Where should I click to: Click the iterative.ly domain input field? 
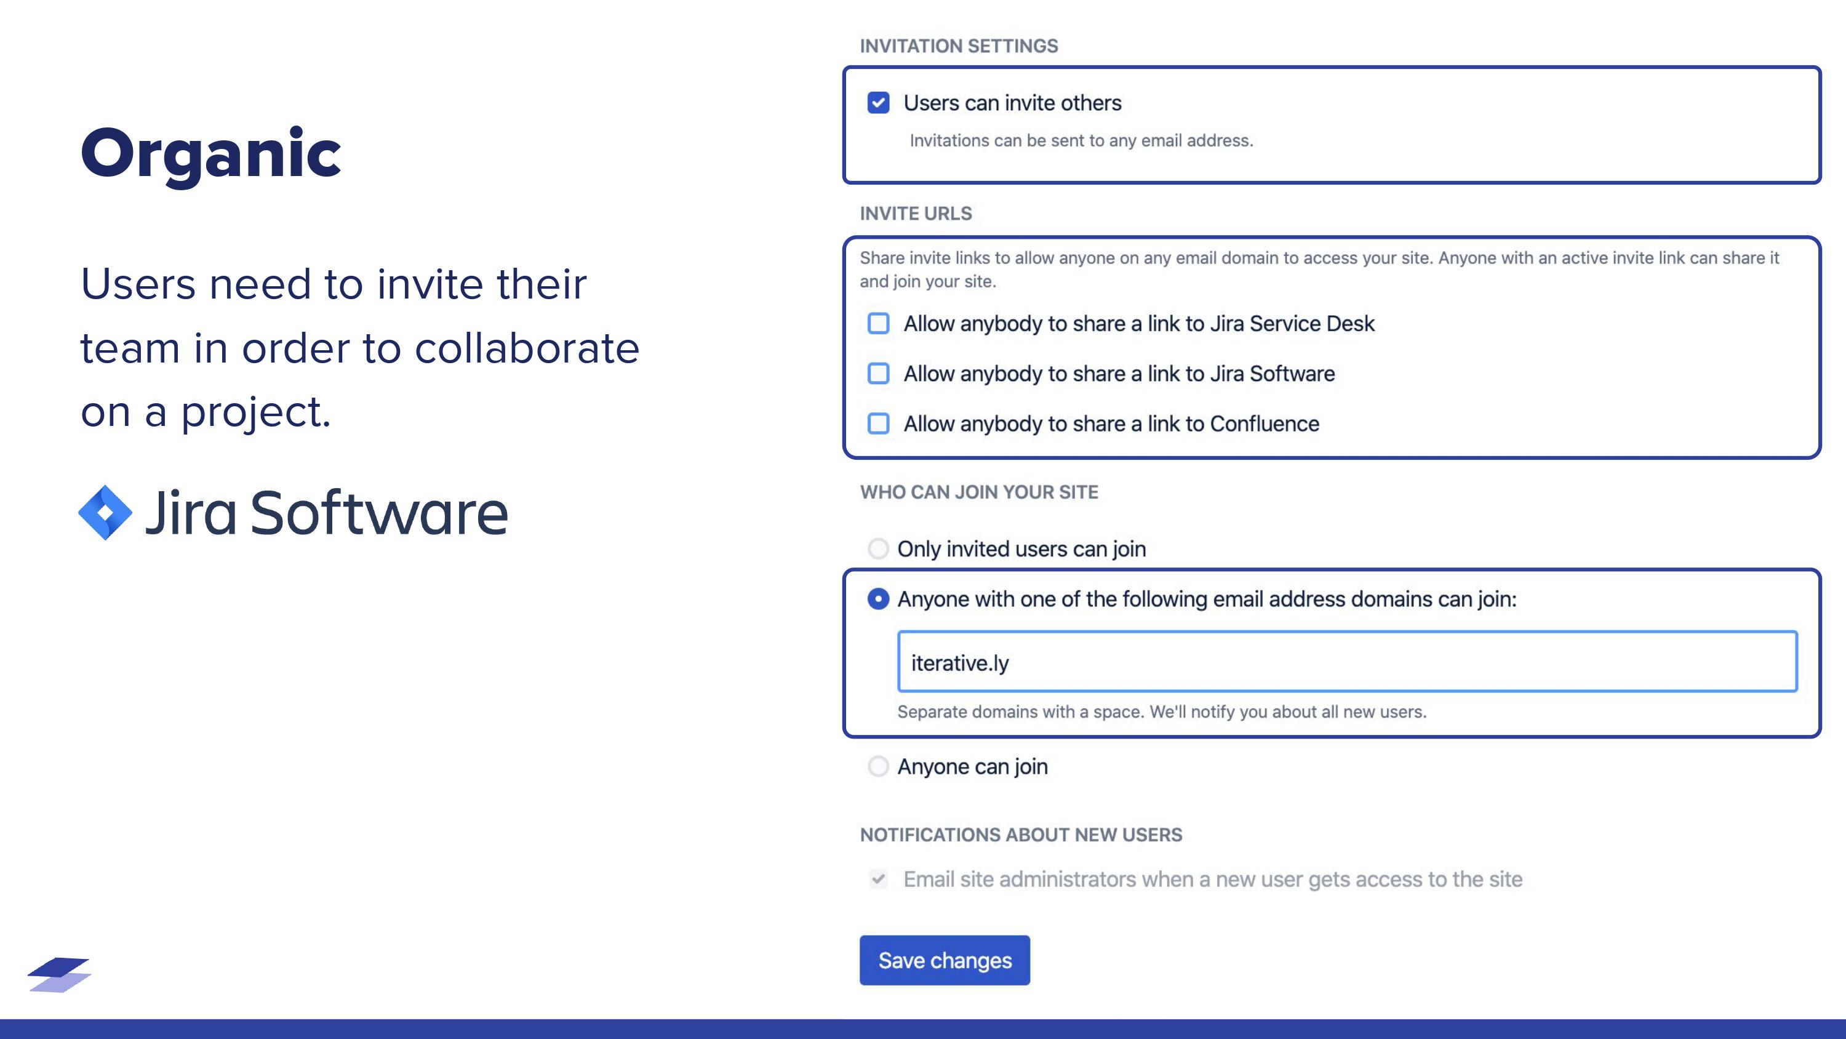pos(1347,662)
